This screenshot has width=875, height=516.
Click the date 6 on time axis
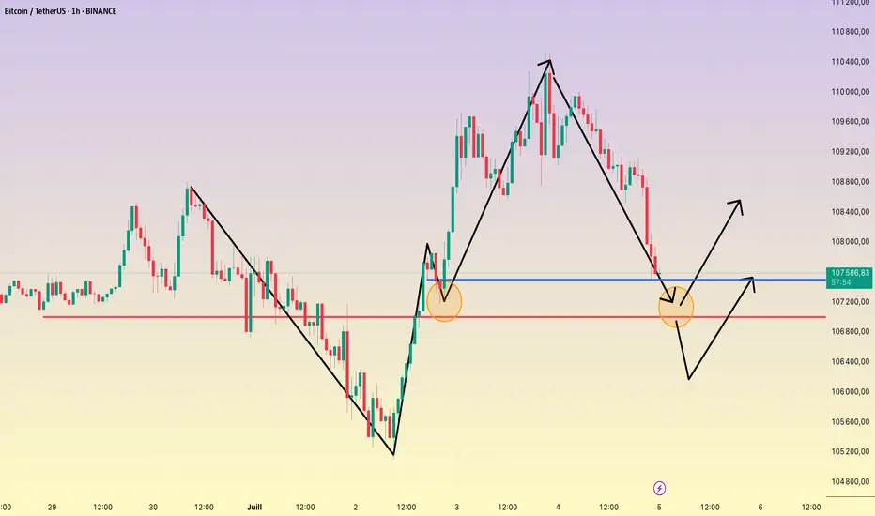pos(760,507)
